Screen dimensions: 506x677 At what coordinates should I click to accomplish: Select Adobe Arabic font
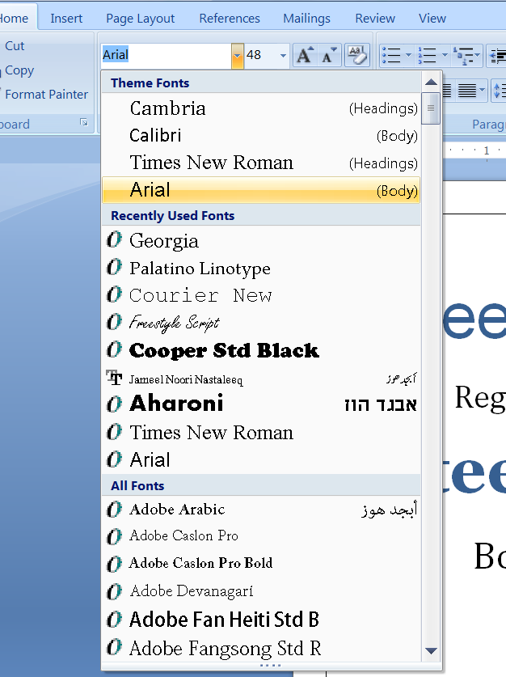pos(261,510)
